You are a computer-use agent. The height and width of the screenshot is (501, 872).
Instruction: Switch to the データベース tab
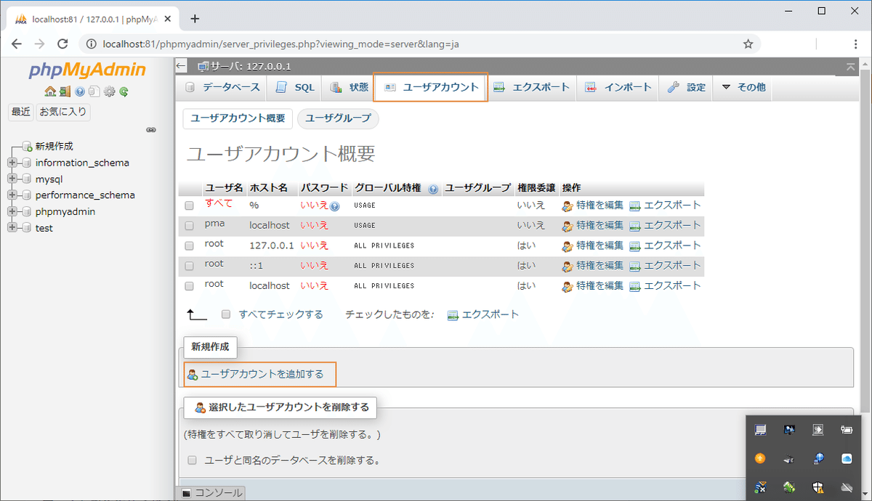tap(222, 87)
